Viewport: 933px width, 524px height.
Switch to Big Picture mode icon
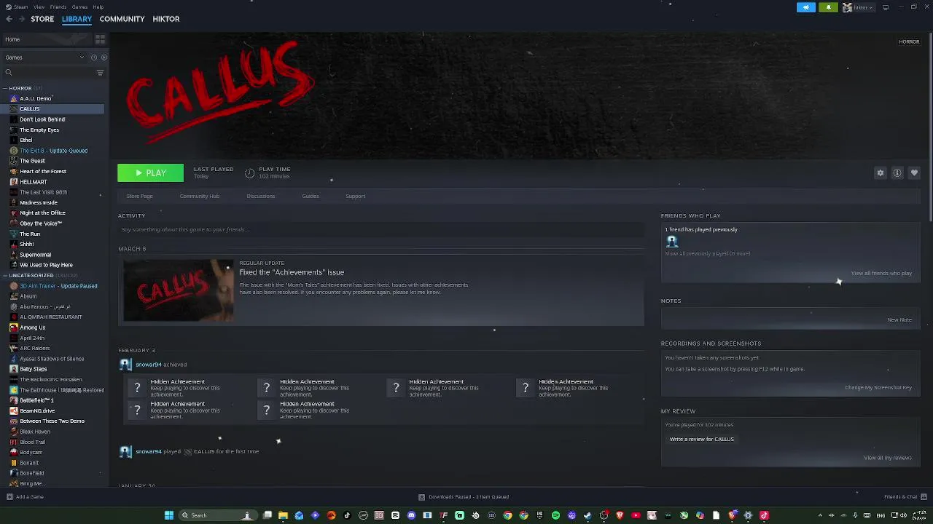pyautogui.click(x=886, y=7)
